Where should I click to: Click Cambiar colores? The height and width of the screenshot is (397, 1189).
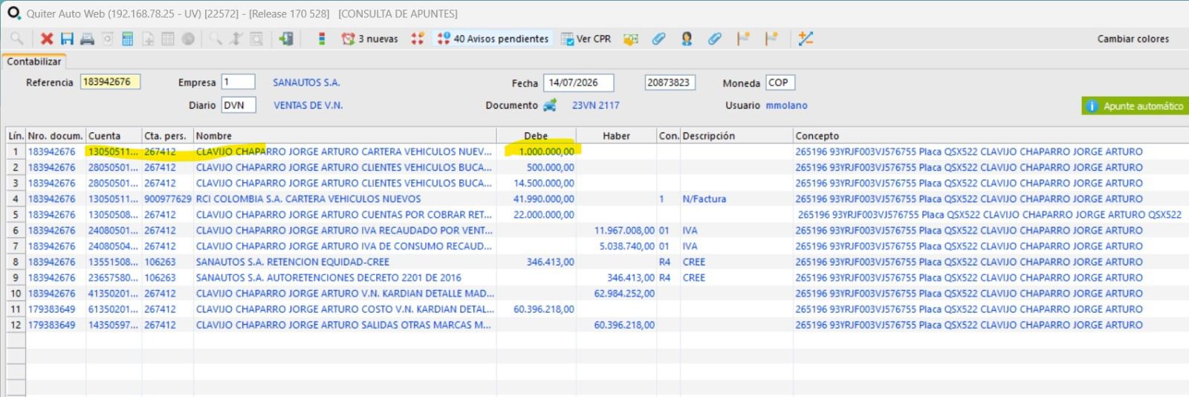click(1133, 39)
